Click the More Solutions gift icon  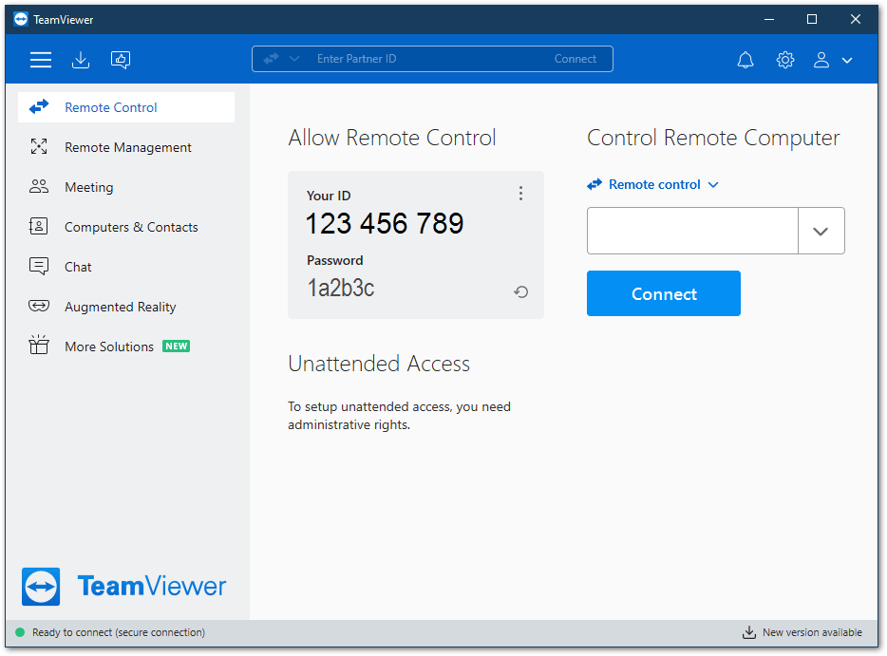pos(39,345)
